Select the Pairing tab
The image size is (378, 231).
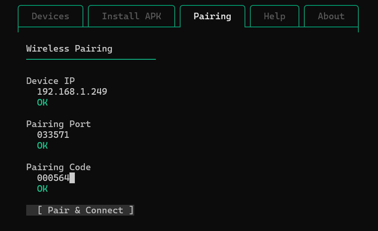click(212, 16)
